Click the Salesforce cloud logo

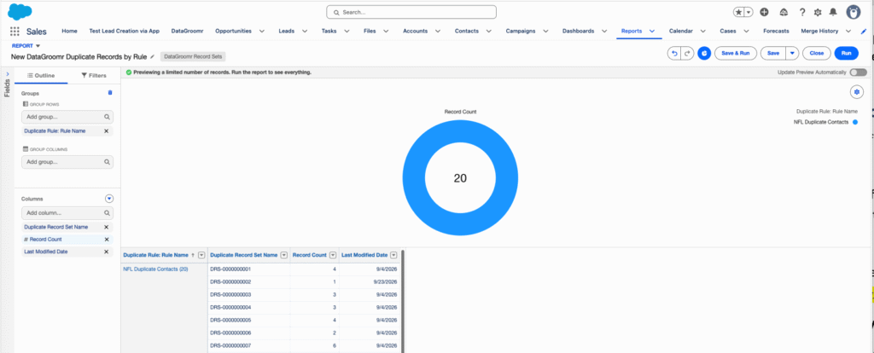tap(20, 11)
